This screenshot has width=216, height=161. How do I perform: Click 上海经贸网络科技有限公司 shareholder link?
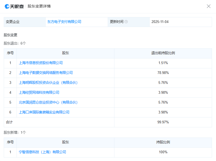tap(39, 92)
